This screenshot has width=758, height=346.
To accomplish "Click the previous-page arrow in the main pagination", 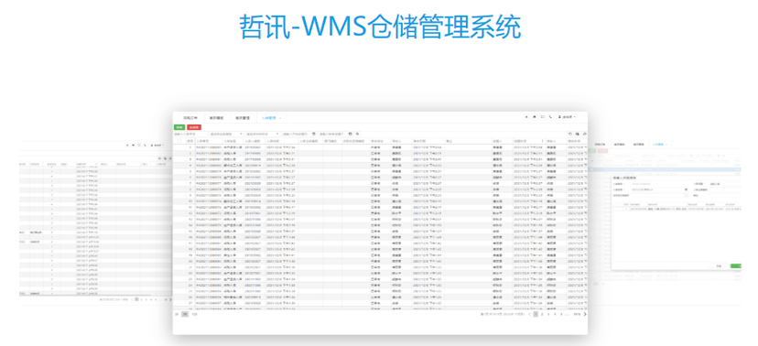I will [530, 314].
